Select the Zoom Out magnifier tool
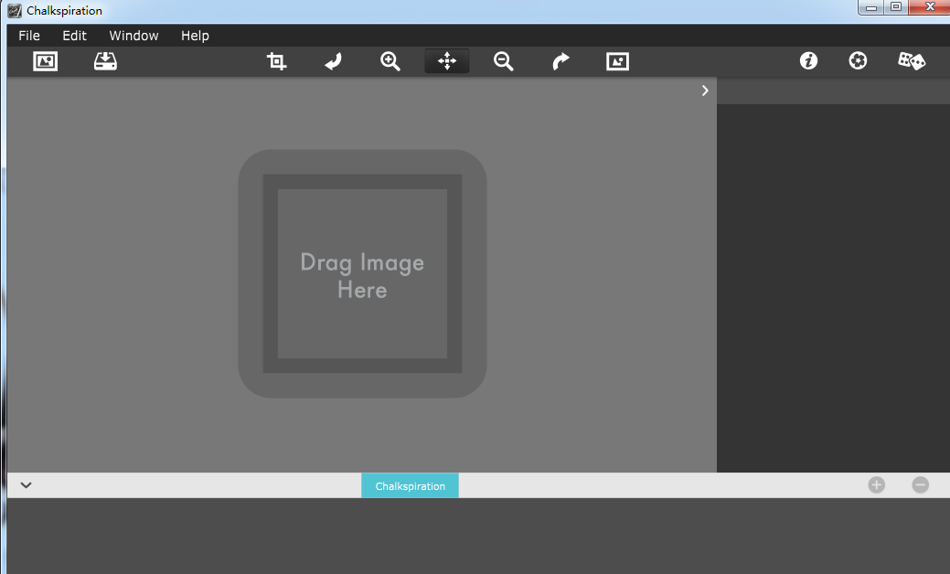This screenshot has height=574, width=950. click(504, 61)
